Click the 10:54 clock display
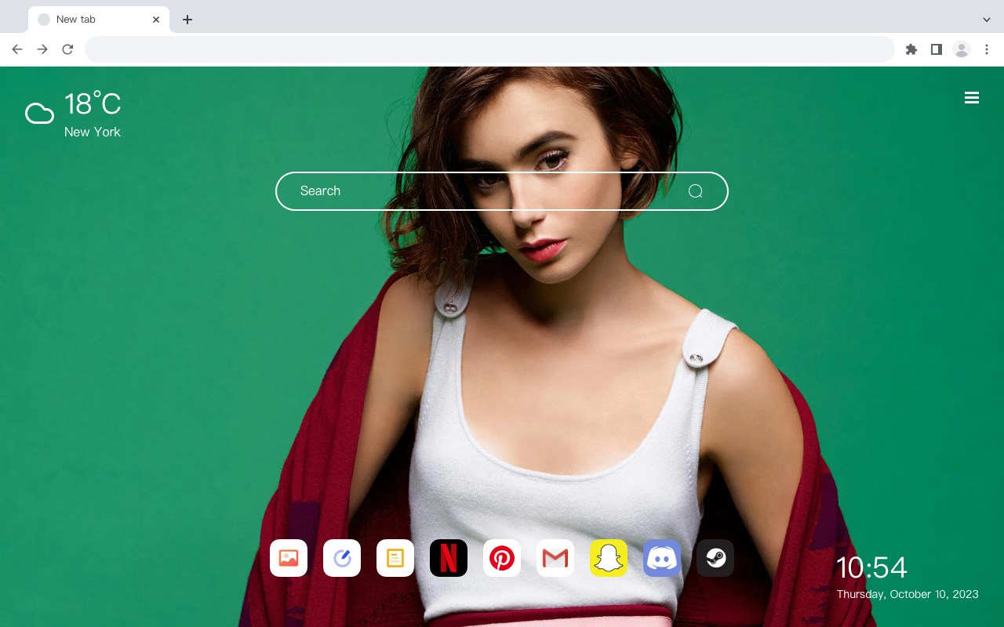Screen dimensions: 1004x627 click(x=871, y=567)
